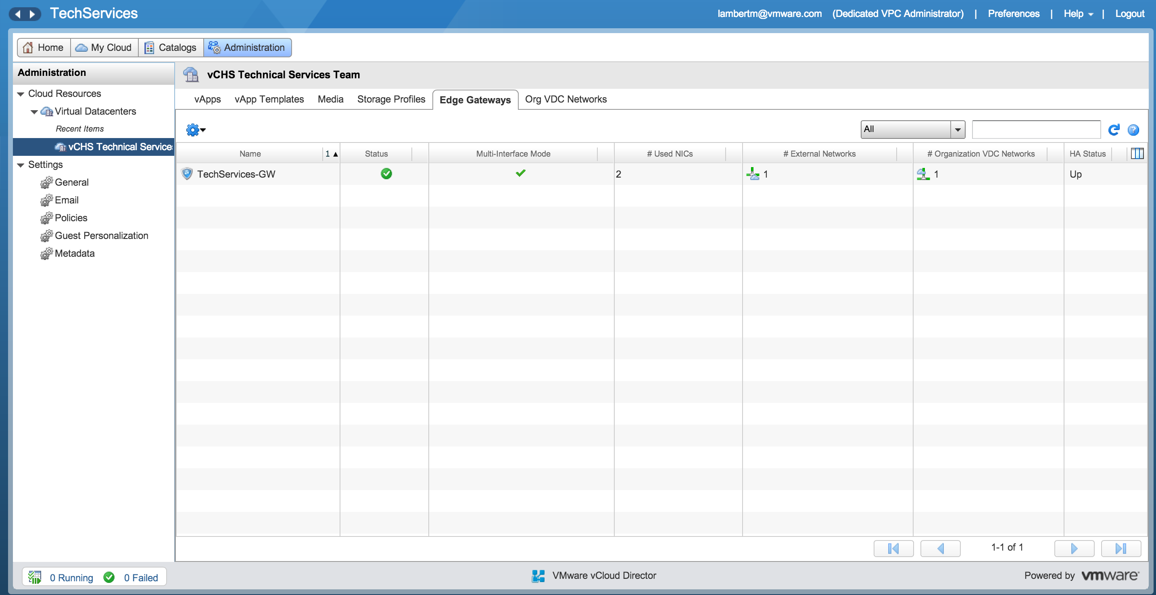Open the My Cloud tab
The image size is (1156, 595).
104,48
